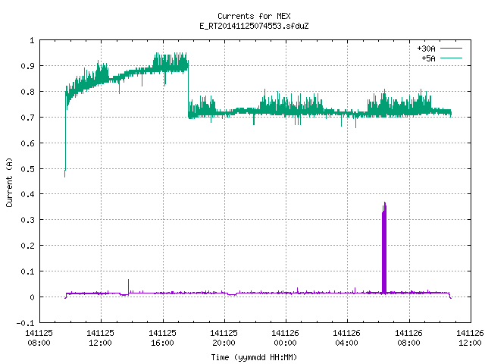Click the green +5A legend line sample
Viewport: 485px width, 364px height.
tap(451, 58)
